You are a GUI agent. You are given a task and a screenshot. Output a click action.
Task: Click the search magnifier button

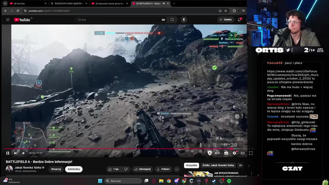[172, 20]
